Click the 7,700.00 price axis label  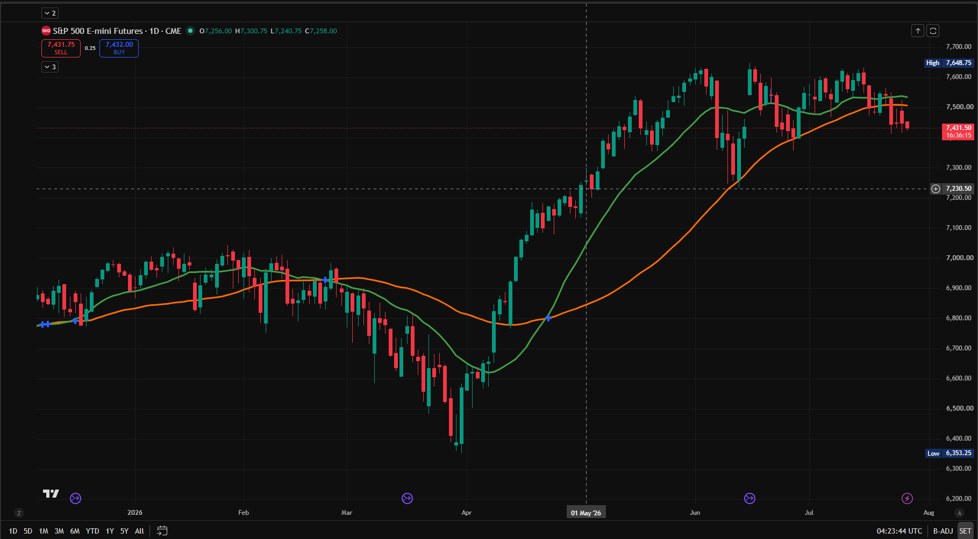[x=959, y=47]
